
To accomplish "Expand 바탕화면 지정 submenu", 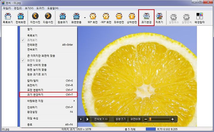I will click(48, 101).
